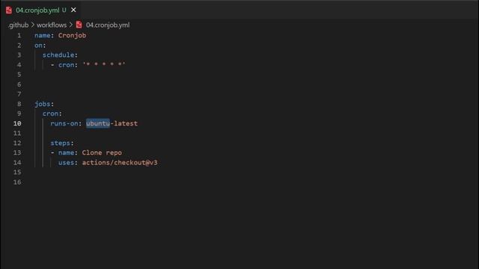Click the 'on:' key on line 2
This screenshot has width=479, height=269.
(40, 45)
